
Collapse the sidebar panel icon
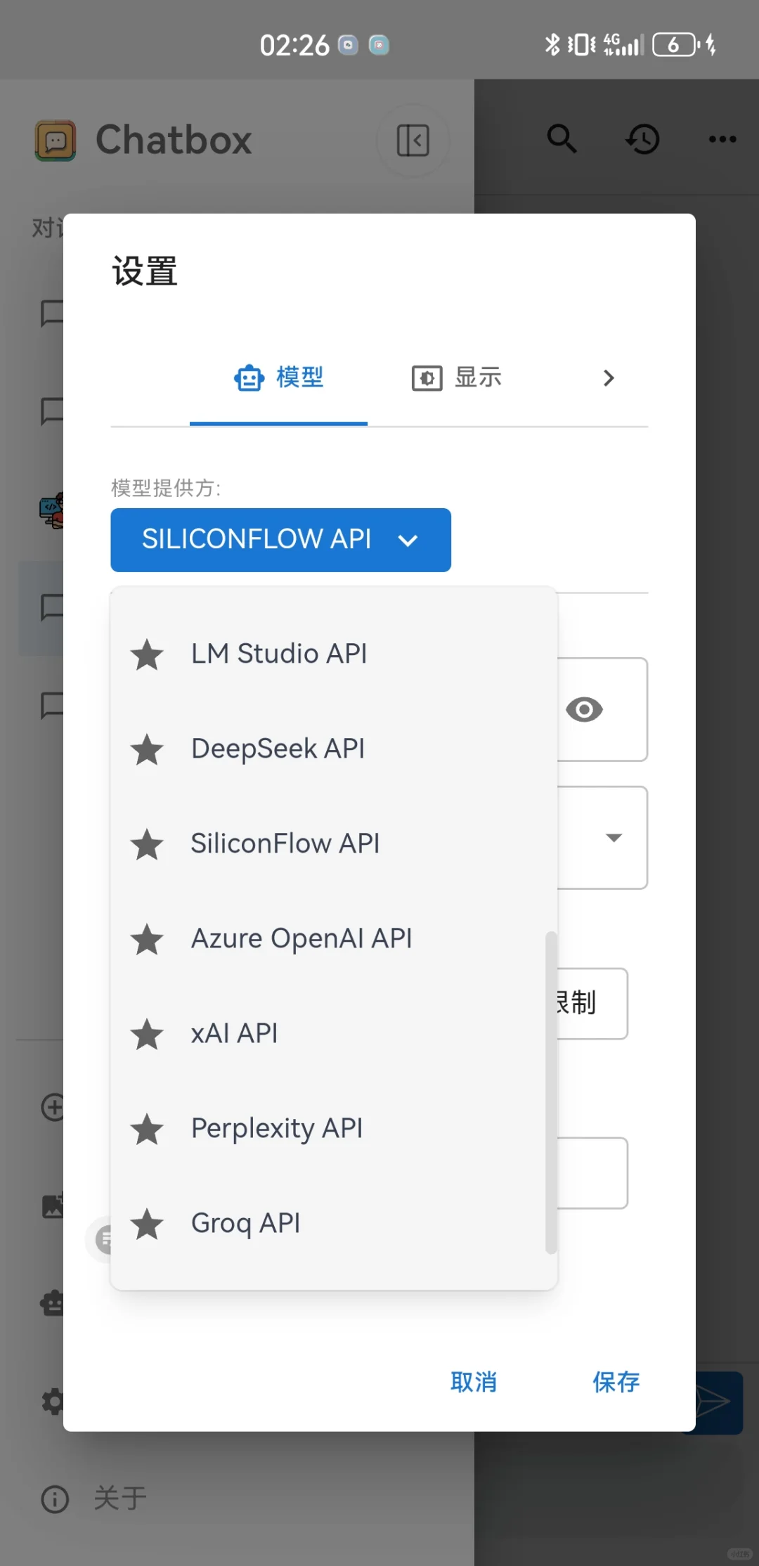pyautogui.click(x=413, y=140)
